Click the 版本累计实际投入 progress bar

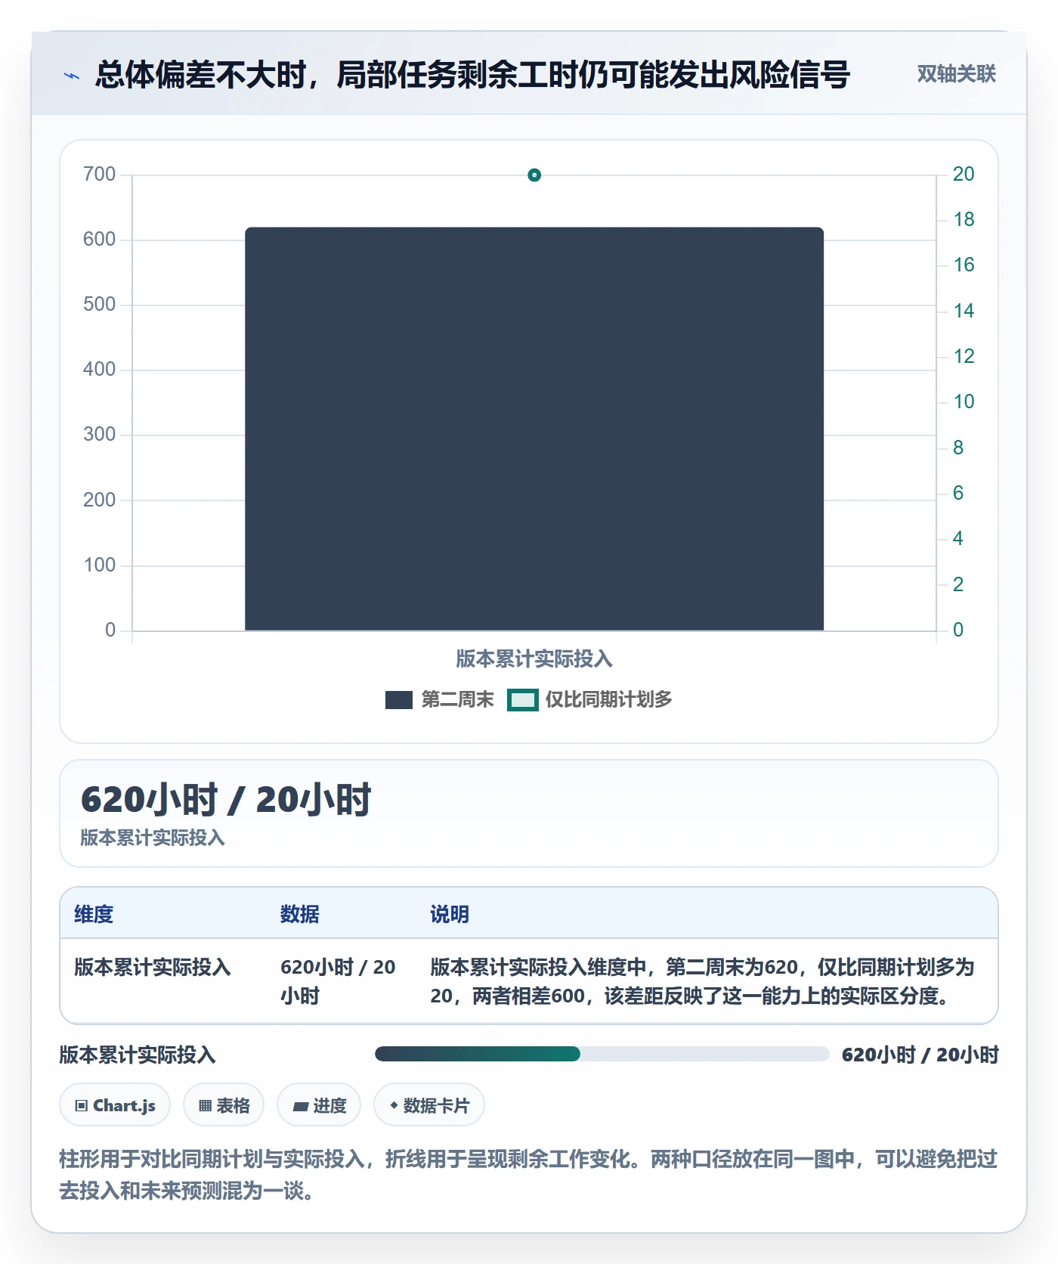pos(602,1054)
